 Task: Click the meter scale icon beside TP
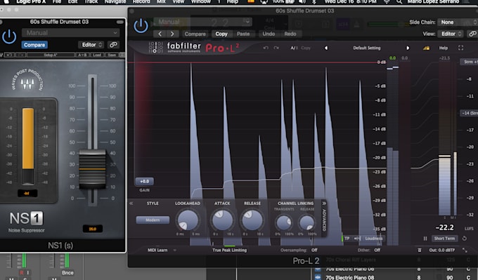(x=357, y=239)
